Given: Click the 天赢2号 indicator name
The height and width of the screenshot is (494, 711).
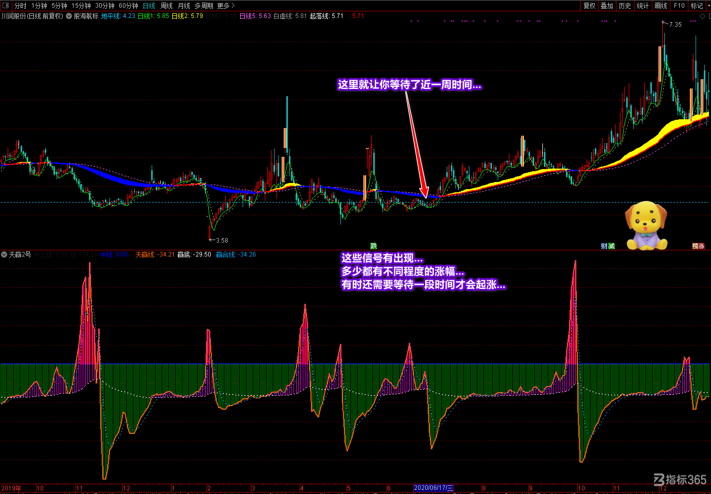Looking at the screenshot, I should [20, 254].
